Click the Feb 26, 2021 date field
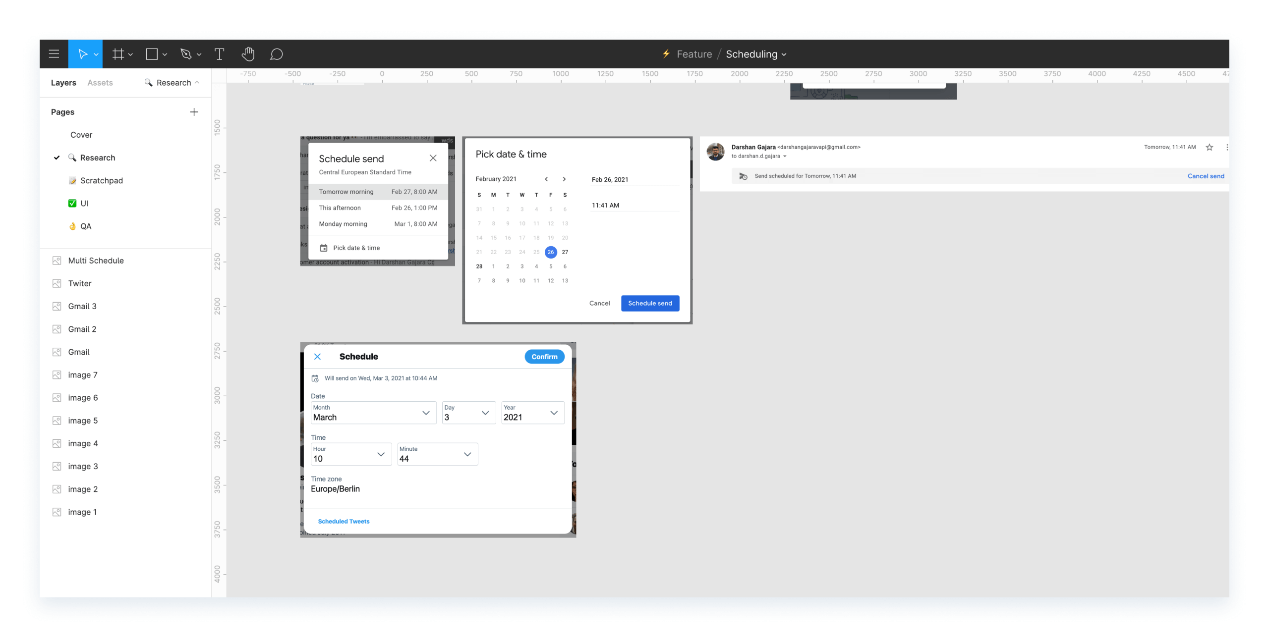Viewport: 1269px width, 637px height. [635, 179]
